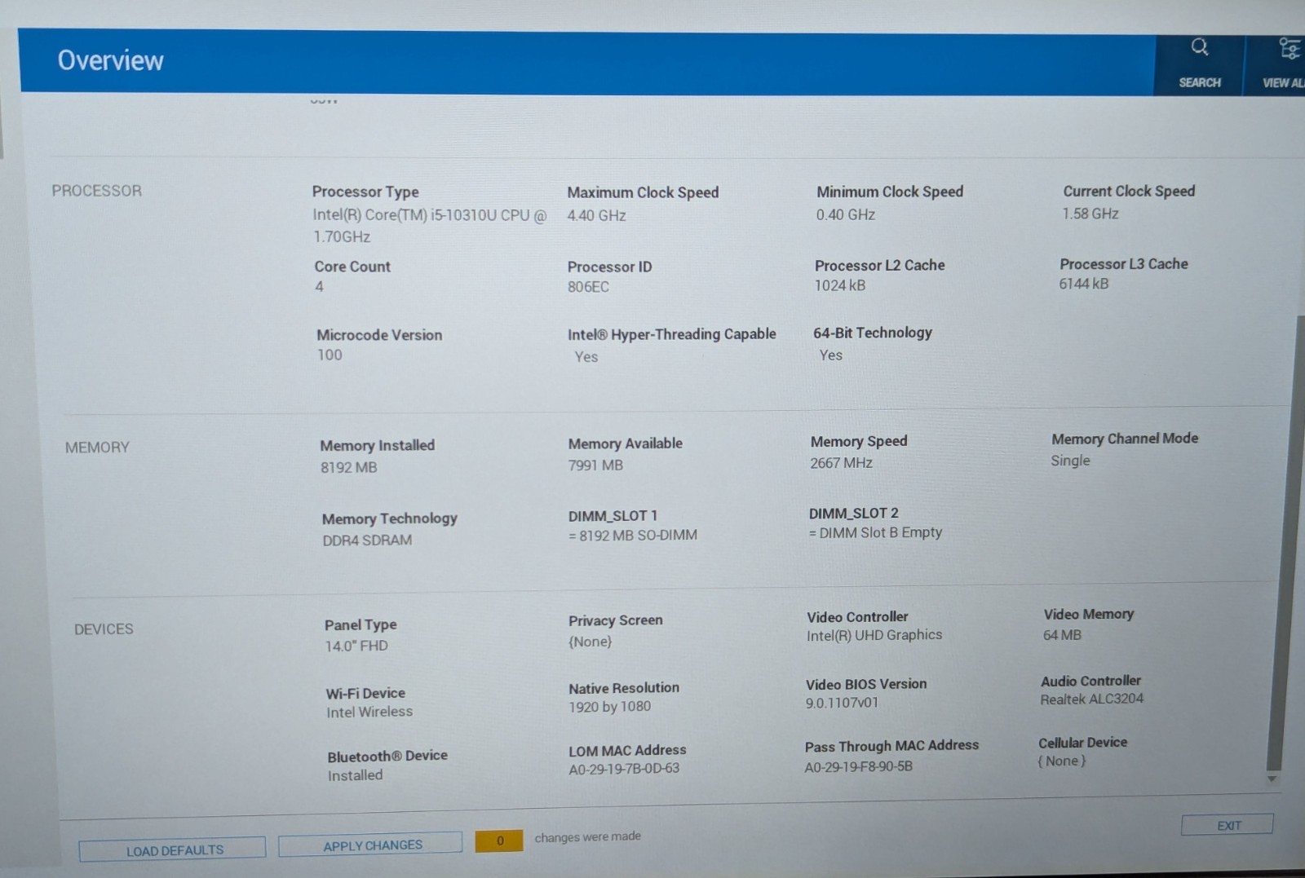The image size is (1305, 878).
Task: Click the Memory Speed value 2667 MHz
Action: [841, 463]
